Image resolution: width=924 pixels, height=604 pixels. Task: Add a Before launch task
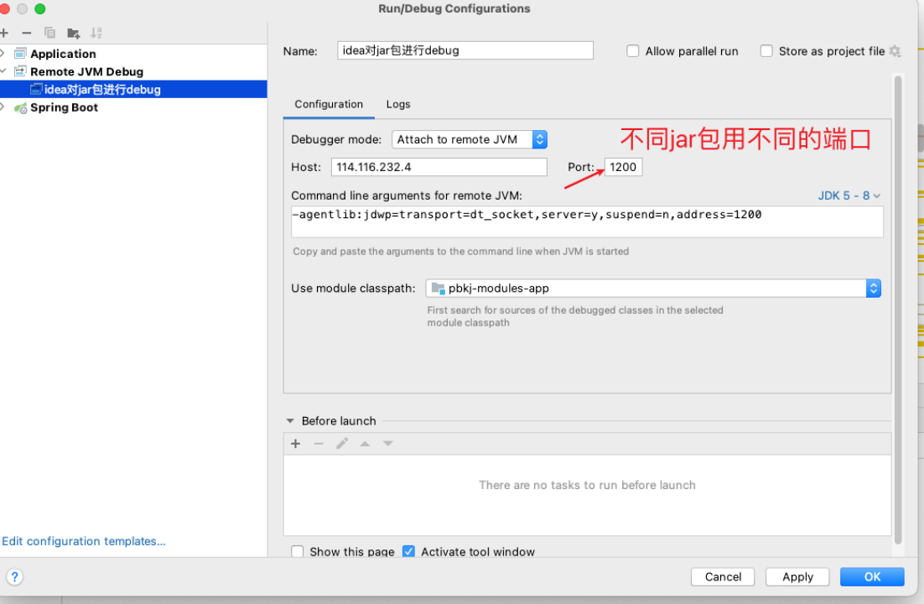pyautogui.click(x=295, y=443)
